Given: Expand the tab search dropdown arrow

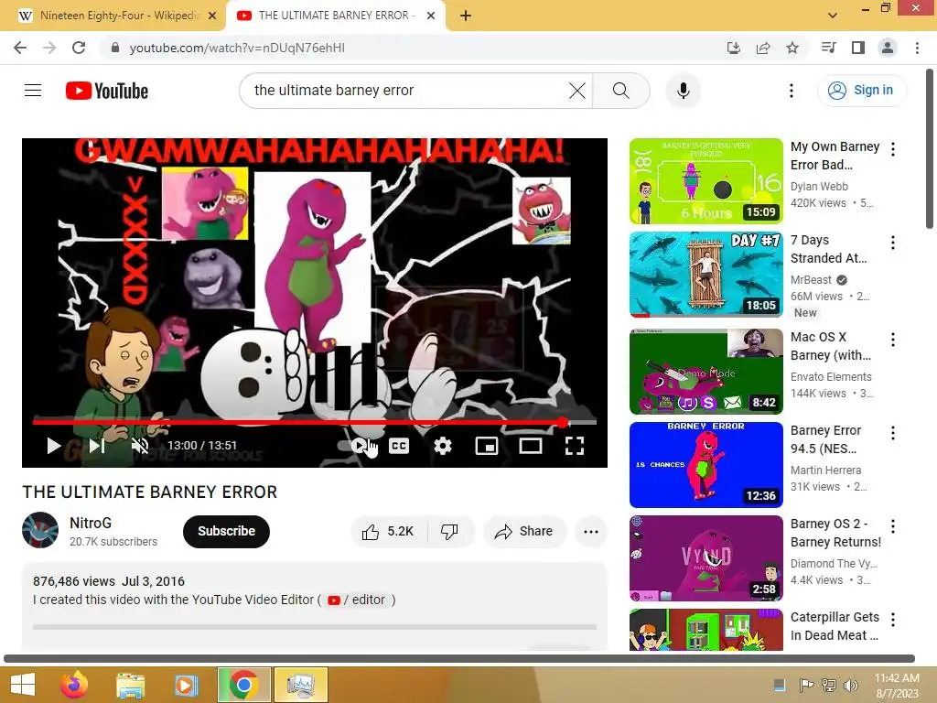Looking at the screenshot, I should (x=833, y=16).
